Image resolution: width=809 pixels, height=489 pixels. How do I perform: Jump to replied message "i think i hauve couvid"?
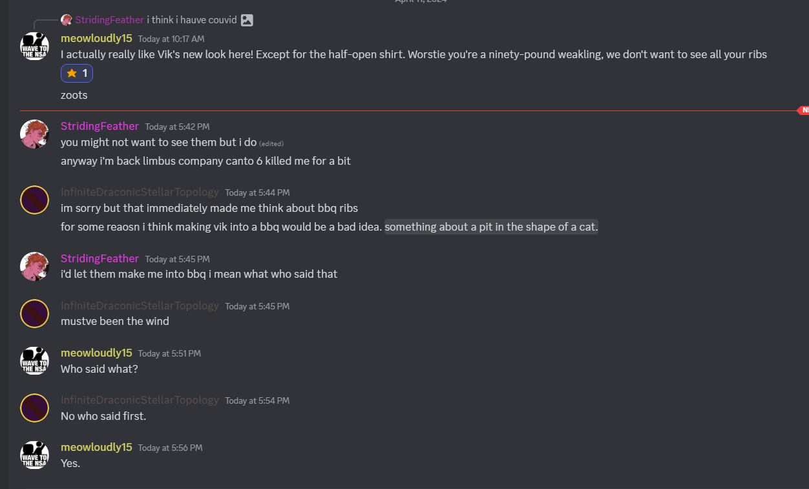tap(192, 20)
